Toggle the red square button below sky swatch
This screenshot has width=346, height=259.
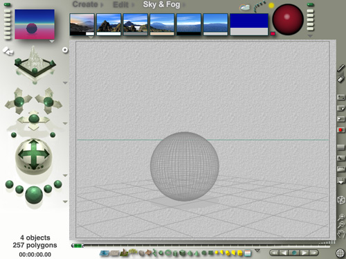(273, 34)
